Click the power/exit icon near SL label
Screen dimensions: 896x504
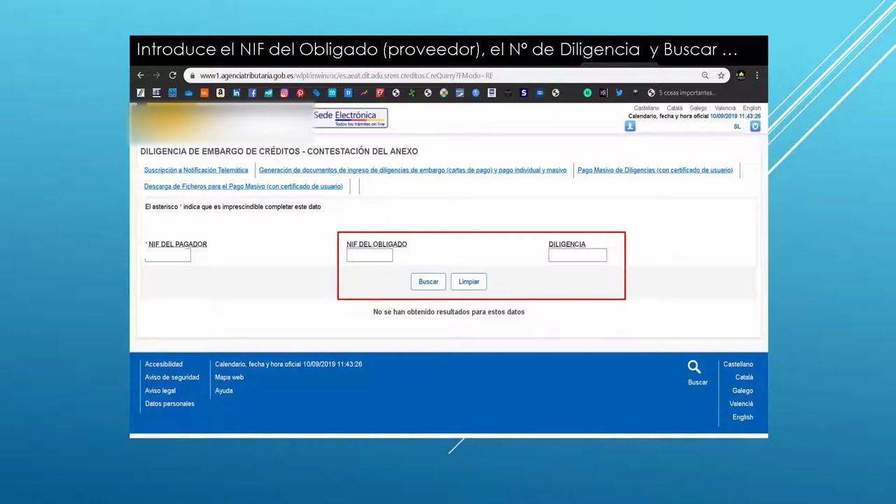pos(755,126)
